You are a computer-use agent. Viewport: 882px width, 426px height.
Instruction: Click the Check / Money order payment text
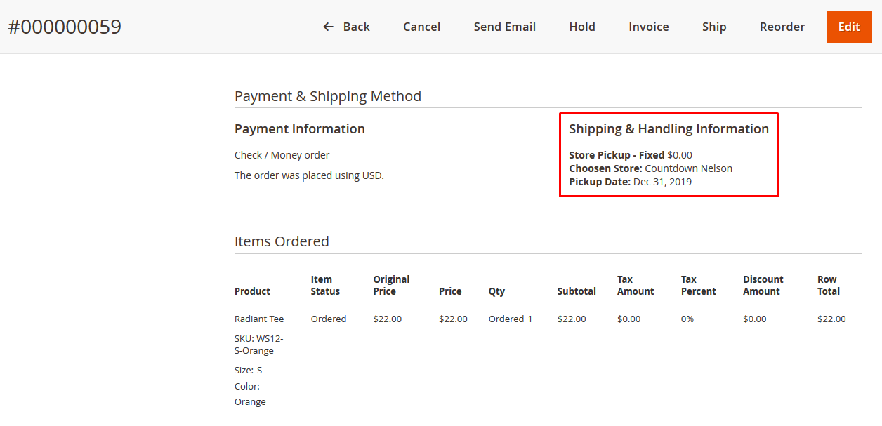pos(282,155)
